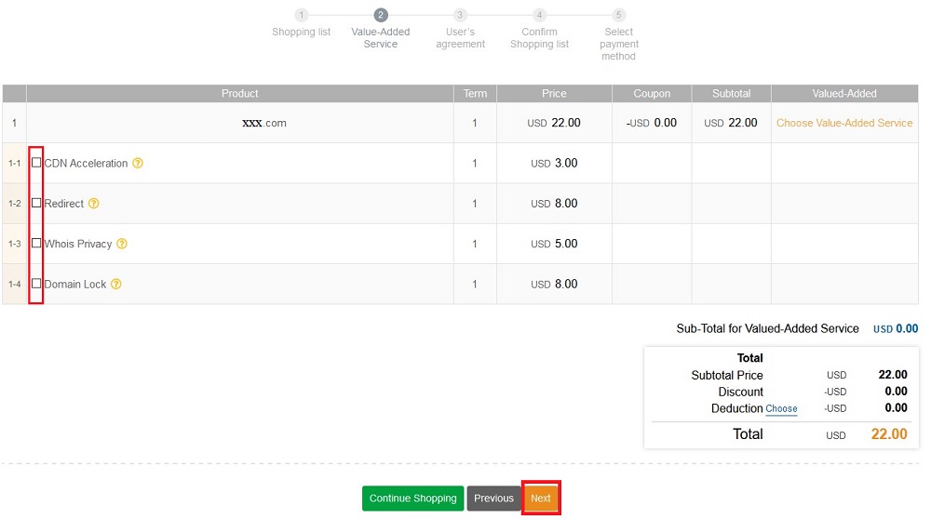
Task: Click the CDN Acceleration help icon
Action: [x=138, y=164]
